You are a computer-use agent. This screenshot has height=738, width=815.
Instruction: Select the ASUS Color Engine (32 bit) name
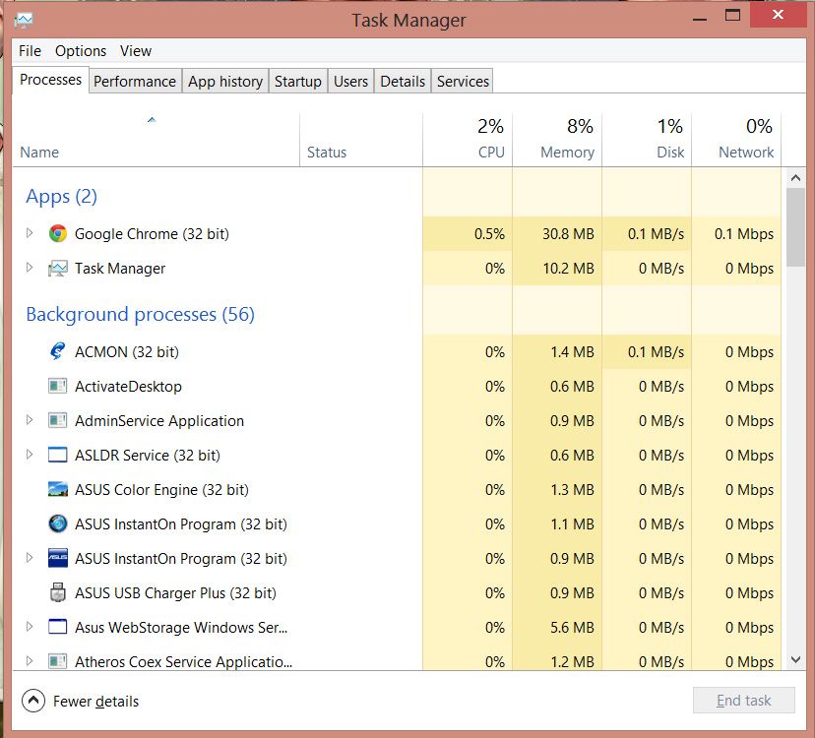(161, 490)
